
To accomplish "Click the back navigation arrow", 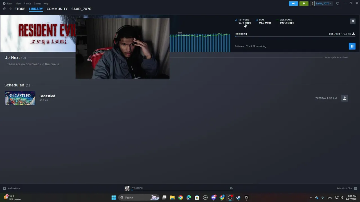I will [4, 9].
